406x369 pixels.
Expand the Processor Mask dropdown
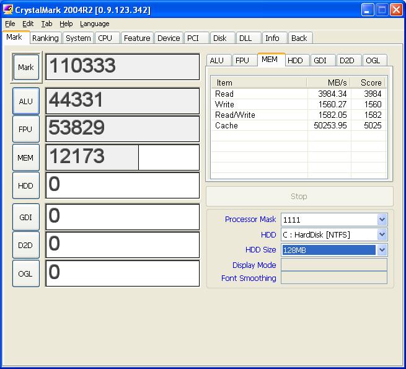[382, 220]
